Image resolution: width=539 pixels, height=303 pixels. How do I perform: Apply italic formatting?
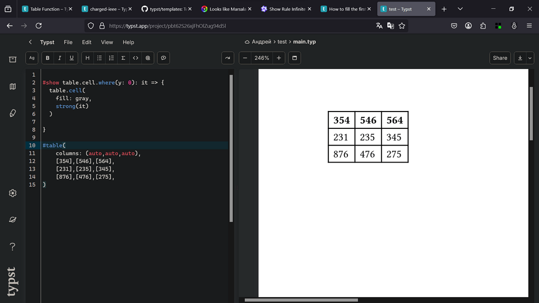59,58
